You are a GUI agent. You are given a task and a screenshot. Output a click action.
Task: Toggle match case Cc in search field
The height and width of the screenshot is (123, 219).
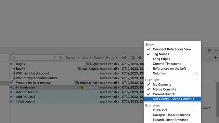click(x=61, y=57)
